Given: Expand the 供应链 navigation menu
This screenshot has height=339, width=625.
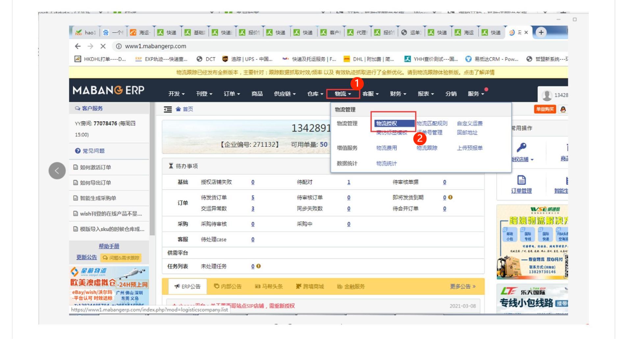Looking at the screenshot, I should coord(285,94).
